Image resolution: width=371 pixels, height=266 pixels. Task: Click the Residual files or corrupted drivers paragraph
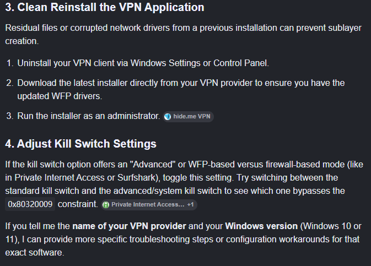pos(184,35)
